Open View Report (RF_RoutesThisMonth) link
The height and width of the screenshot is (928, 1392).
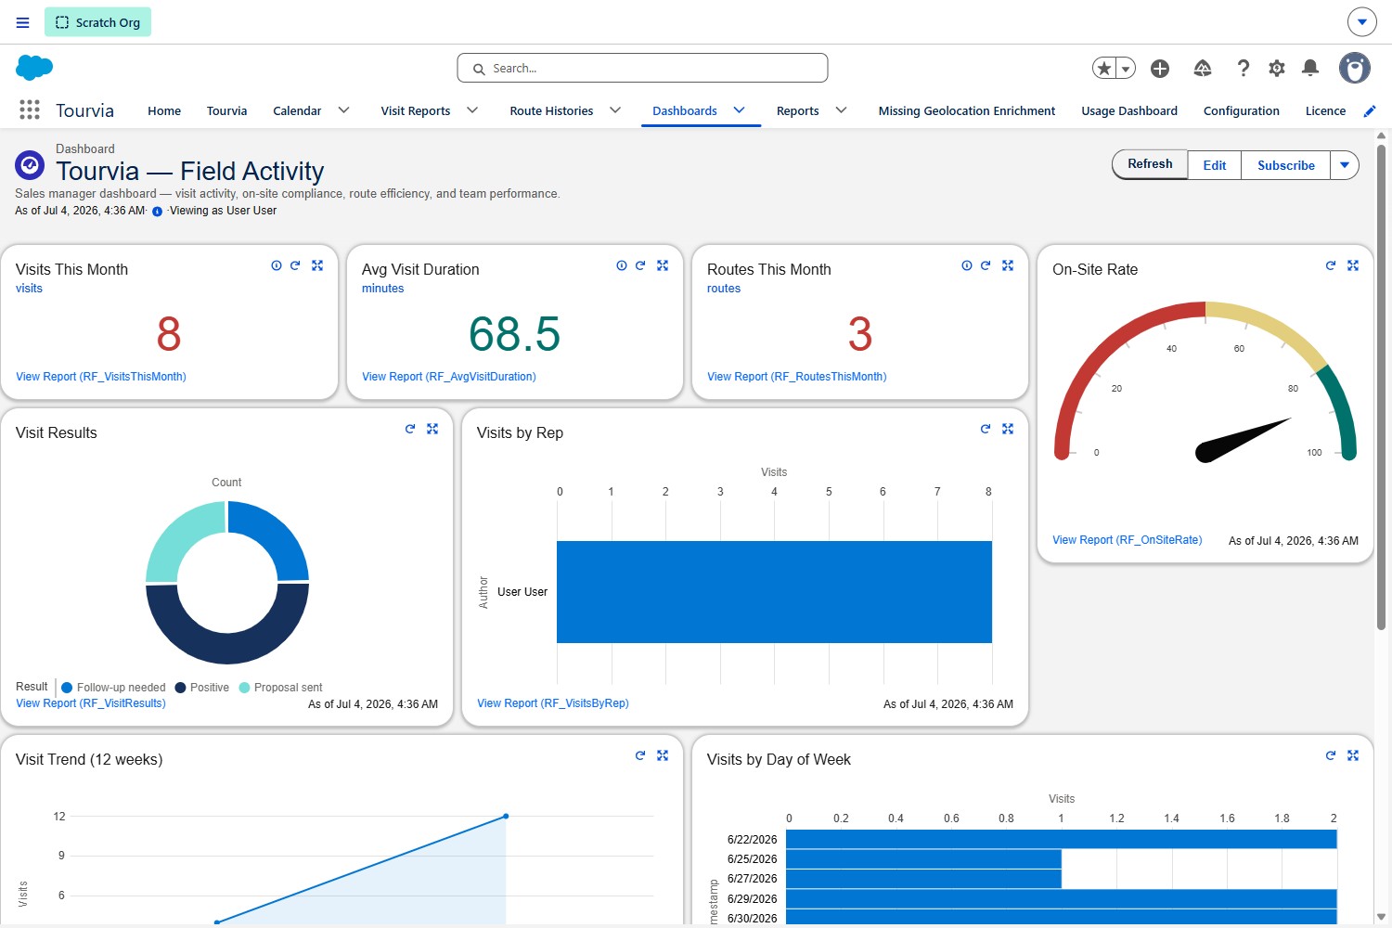(797, 377)
